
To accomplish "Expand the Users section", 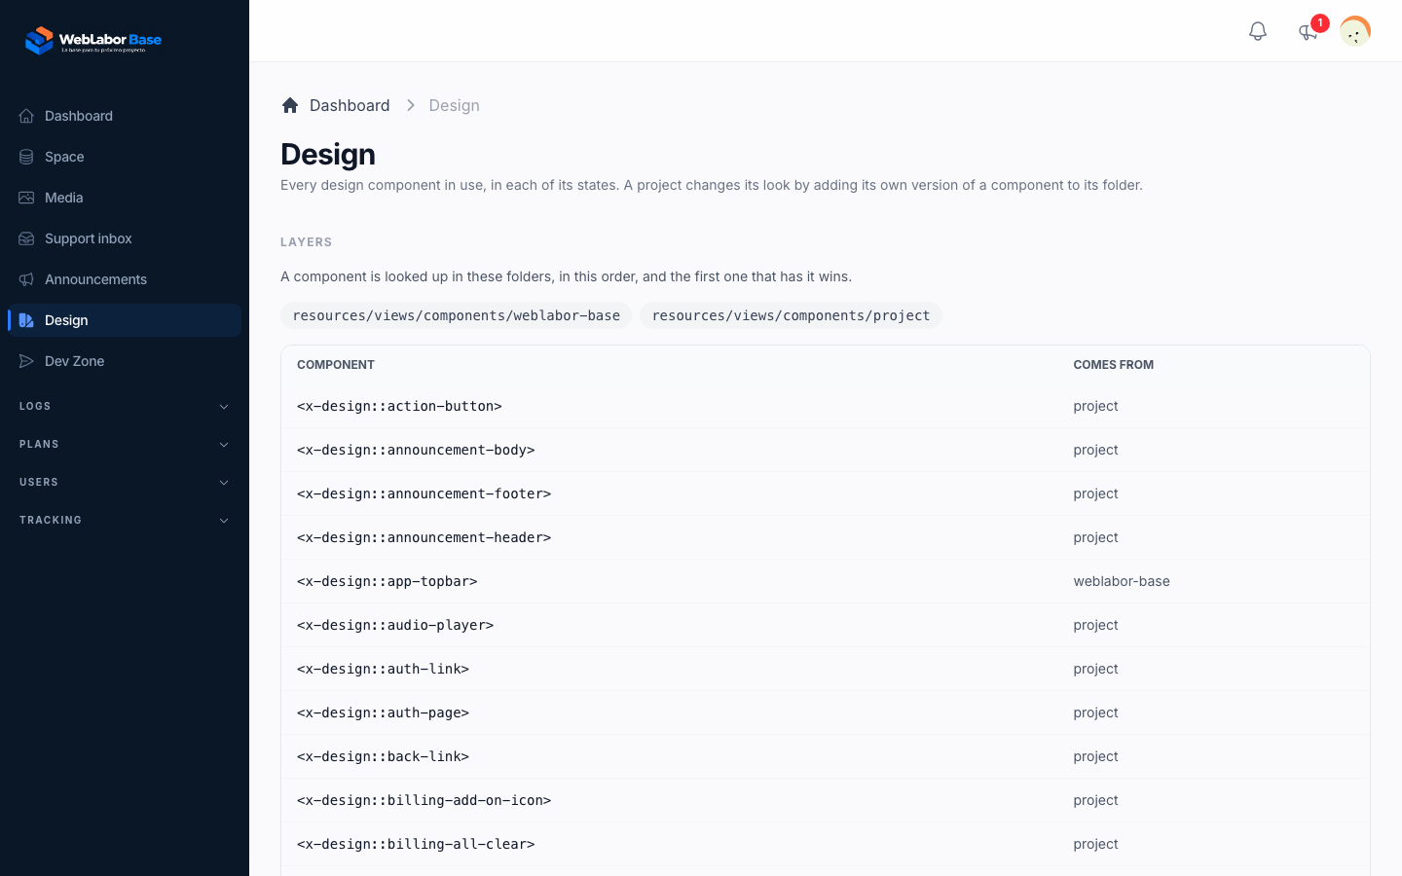I will [x=125, y=483].
